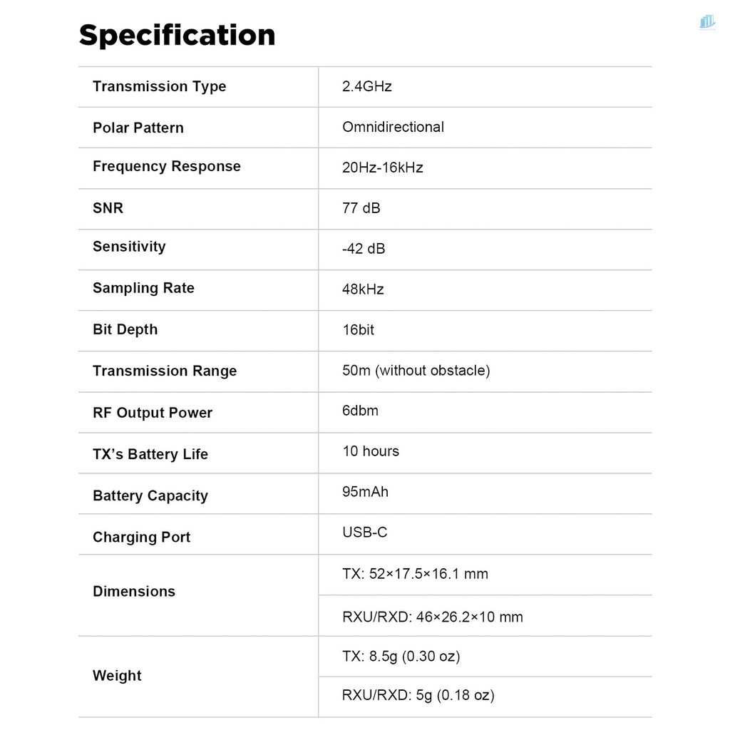This screenshot has height=730, width=730.
Task: Select the USB-C charging port value
Action: tap(364, 533)
